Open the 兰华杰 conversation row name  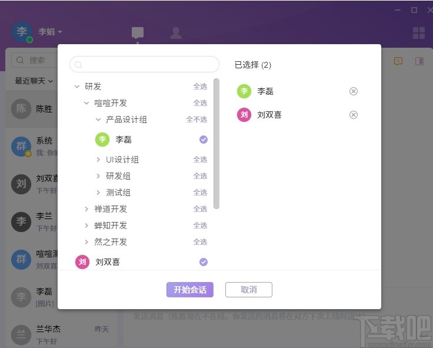pyautogui.click(x=48, y=329)
